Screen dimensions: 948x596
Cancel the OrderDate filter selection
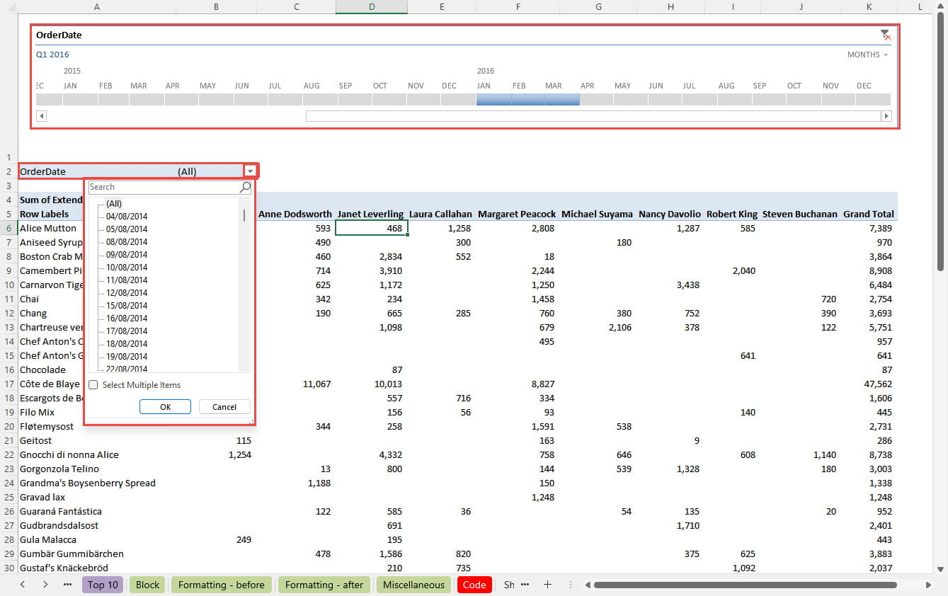tap(224, 407)
